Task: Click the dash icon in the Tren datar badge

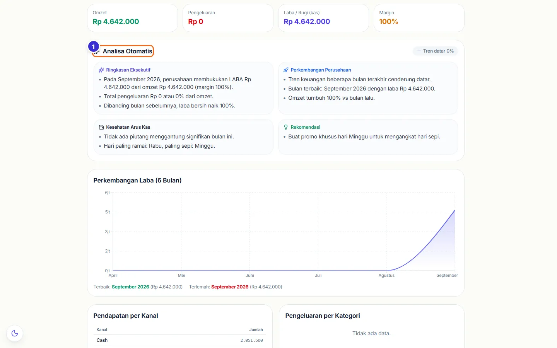Action: point(419,51)
